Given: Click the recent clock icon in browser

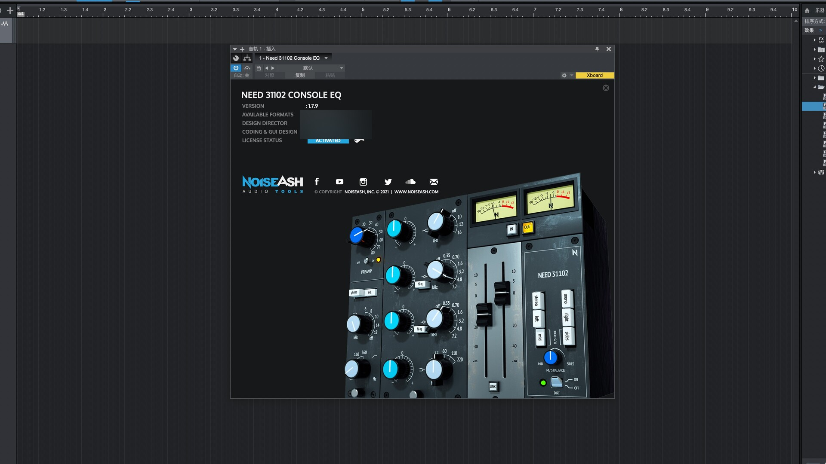Looking at the screenshot, I should 821,68.
